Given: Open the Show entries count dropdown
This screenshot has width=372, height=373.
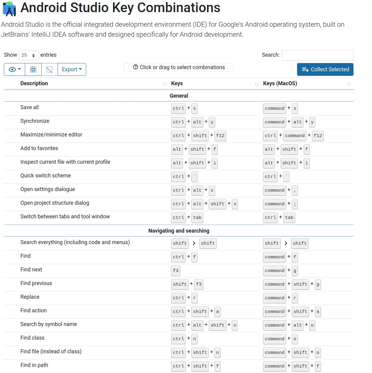Looking at the screenshot, I should point(29,55).
